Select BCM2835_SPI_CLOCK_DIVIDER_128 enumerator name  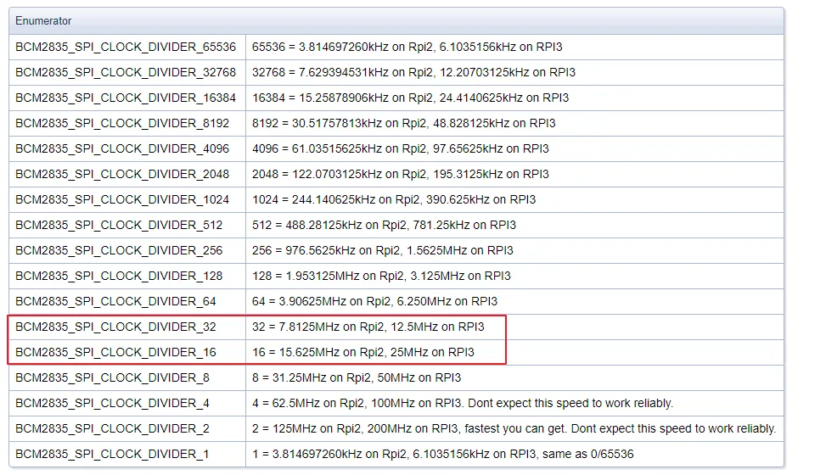(119, 276)
